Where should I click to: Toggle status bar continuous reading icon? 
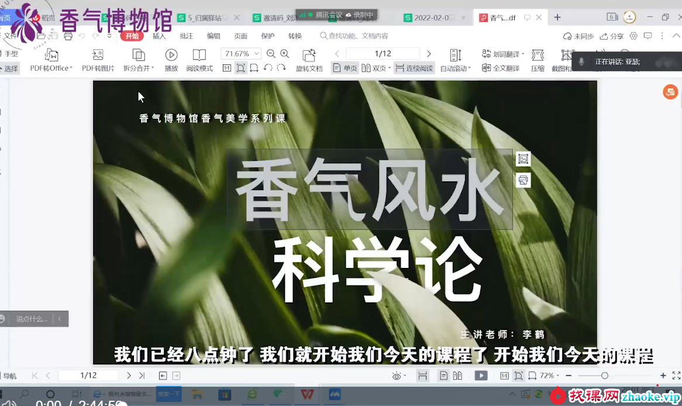[422, 376]
